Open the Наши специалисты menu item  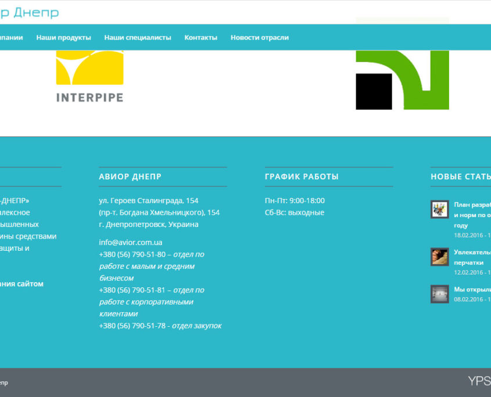138,38
